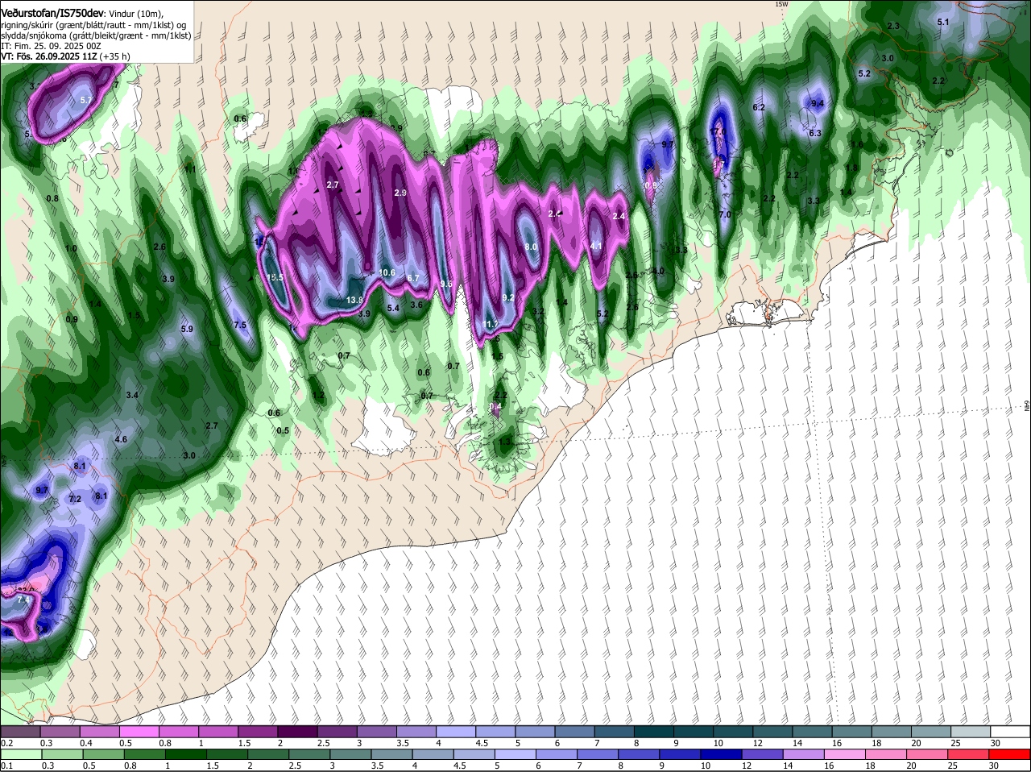Click the 7.4 precipitation value on the map
This screenshot has width=1031, height=772.
click(x=23, y=600)
